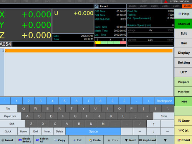Tap the Tab key

[x=8, y=109]
